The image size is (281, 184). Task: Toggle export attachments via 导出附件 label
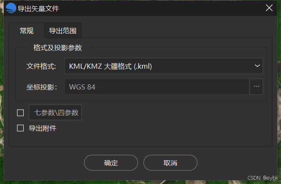click(42, 128)
